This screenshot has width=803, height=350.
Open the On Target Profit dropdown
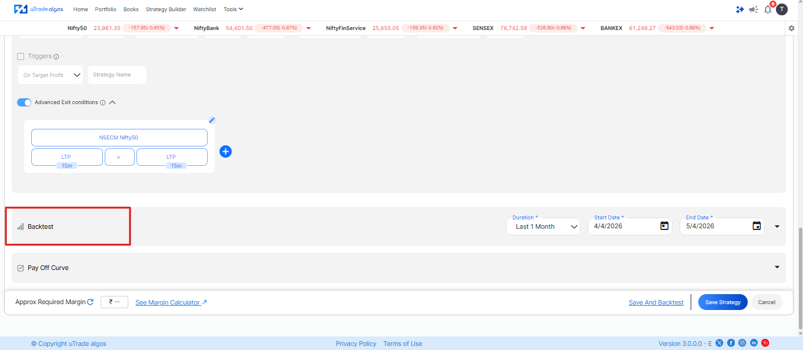[50, 75]
